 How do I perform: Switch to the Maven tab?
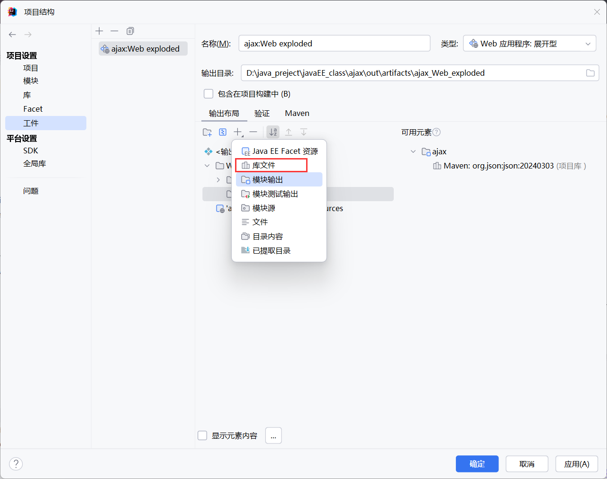click(297, 114)
